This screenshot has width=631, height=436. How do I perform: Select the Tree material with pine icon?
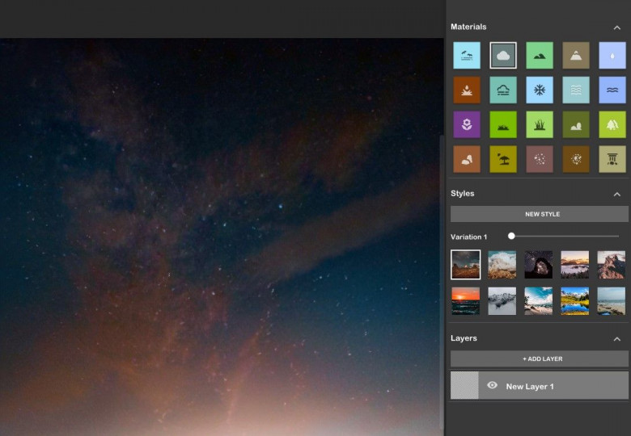pos(612,124)
